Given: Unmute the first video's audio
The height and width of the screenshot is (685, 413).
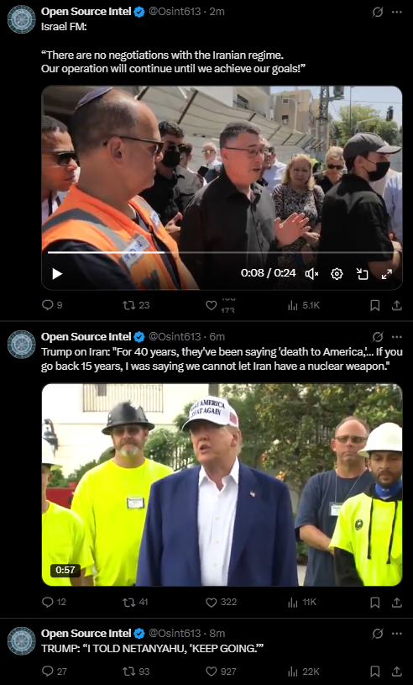Looking at the screenshot, I should [x=311, y=274].
